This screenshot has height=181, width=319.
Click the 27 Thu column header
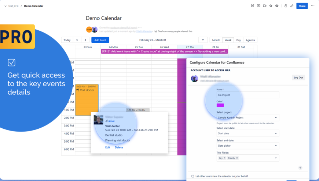[190, 47]
